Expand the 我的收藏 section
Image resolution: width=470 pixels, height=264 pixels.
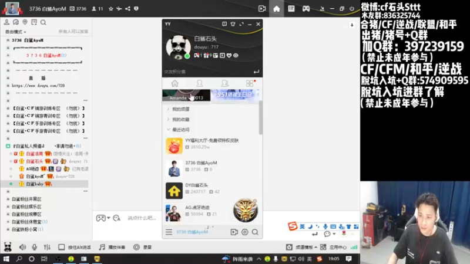pos(168,120)
